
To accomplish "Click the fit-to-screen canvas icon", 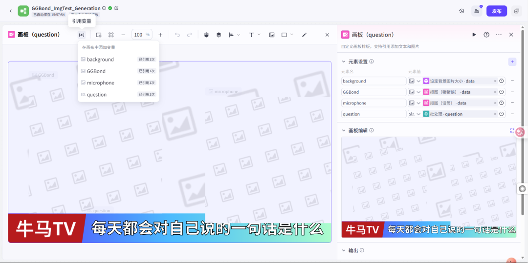I will (111, 35).
